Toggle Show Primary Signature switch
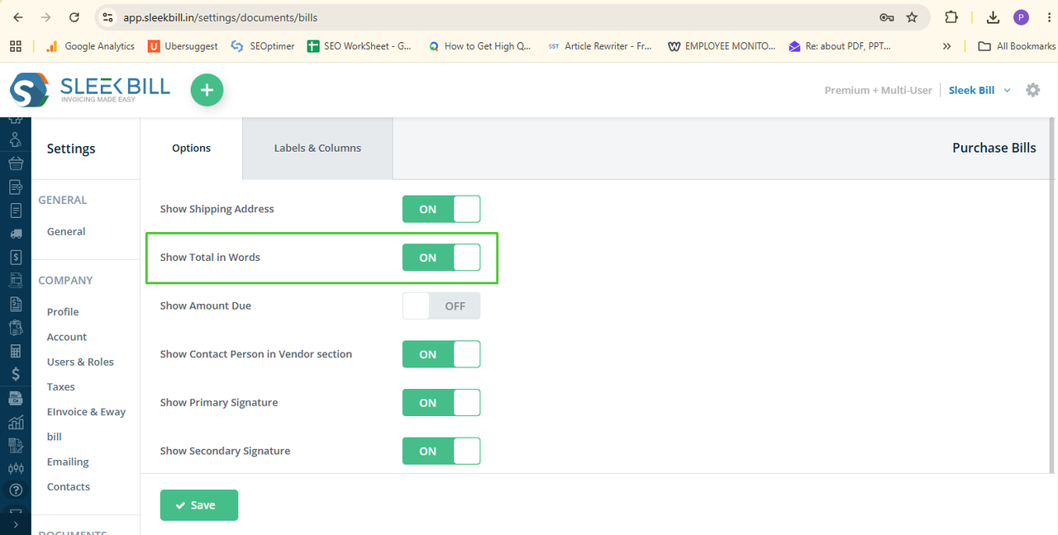The height and width of the screenshot is (535, 1058). pos(441,403)
